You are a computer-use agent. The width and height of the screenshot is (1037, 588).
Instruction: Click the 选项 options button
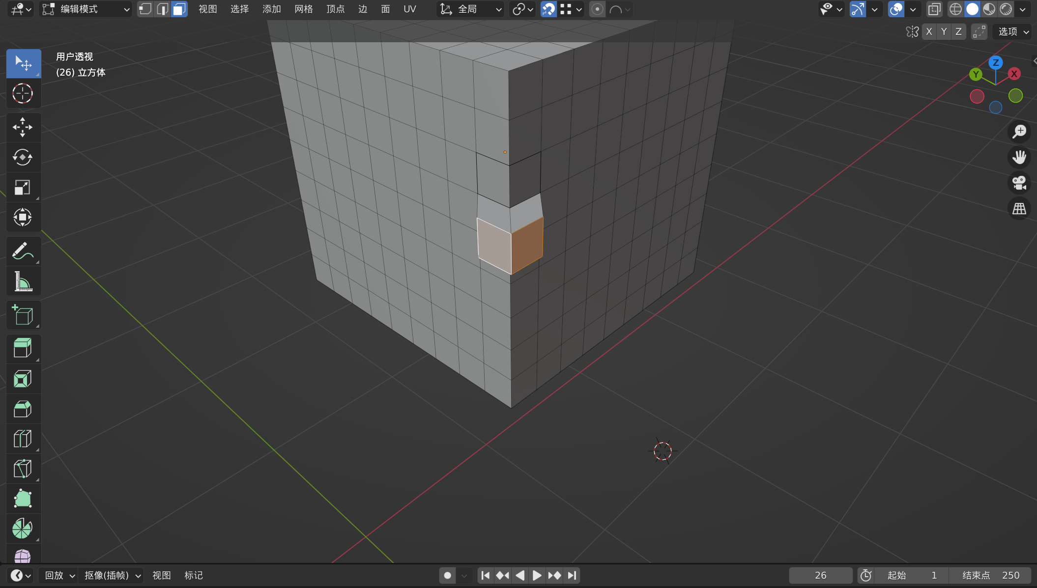[x=1013, y=32]
